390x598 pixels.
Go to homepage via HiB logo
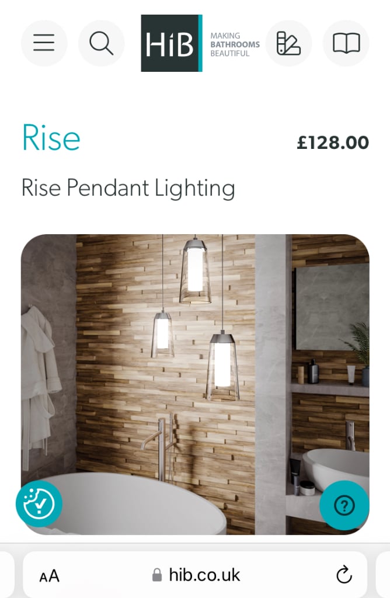tap(172, 43)
